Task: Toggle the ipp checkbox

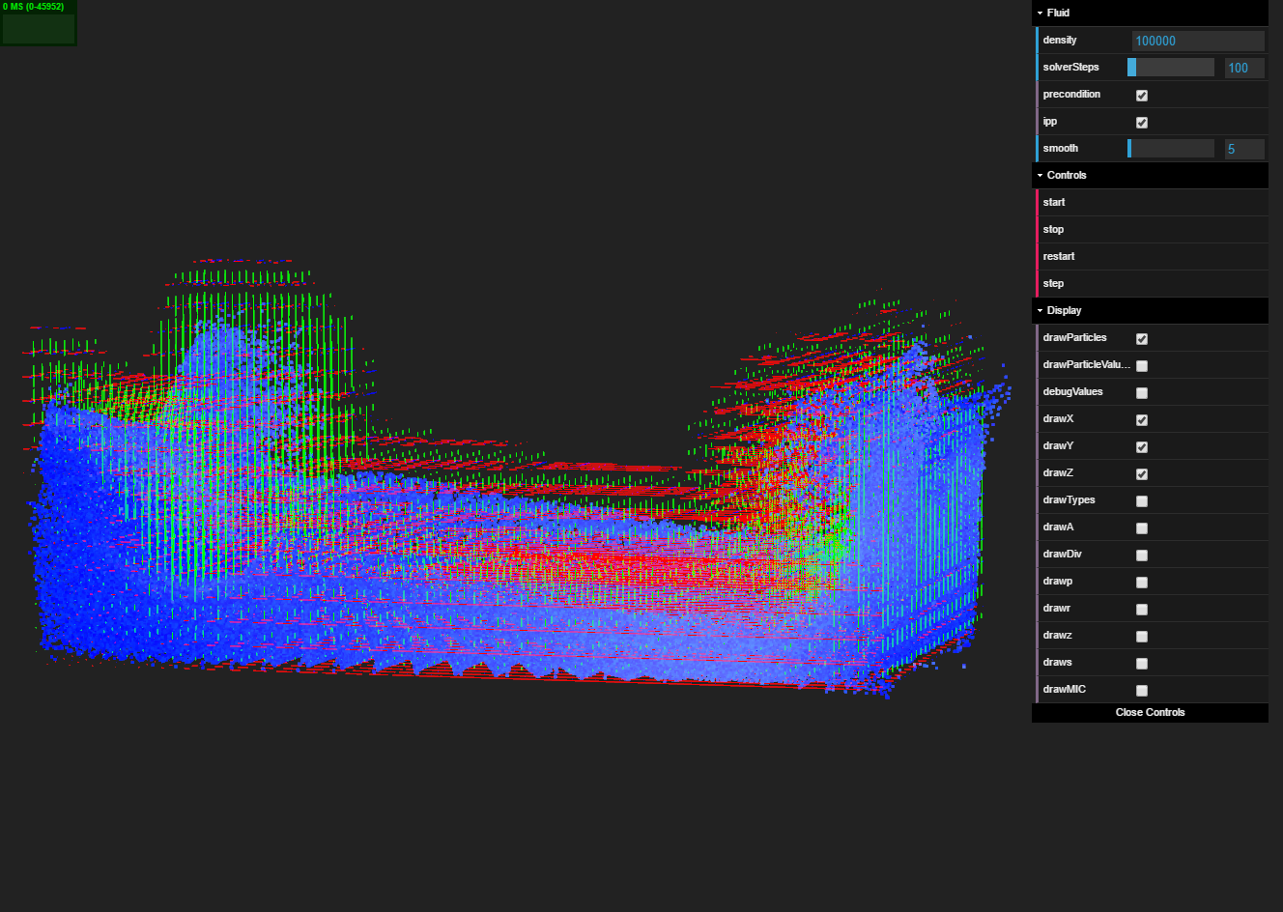Action: click(x=1142, y=122)
